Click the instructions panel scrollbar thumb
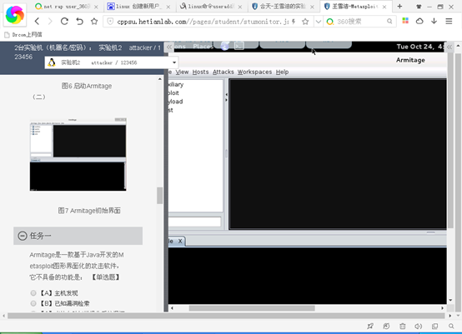 [159, 196]
